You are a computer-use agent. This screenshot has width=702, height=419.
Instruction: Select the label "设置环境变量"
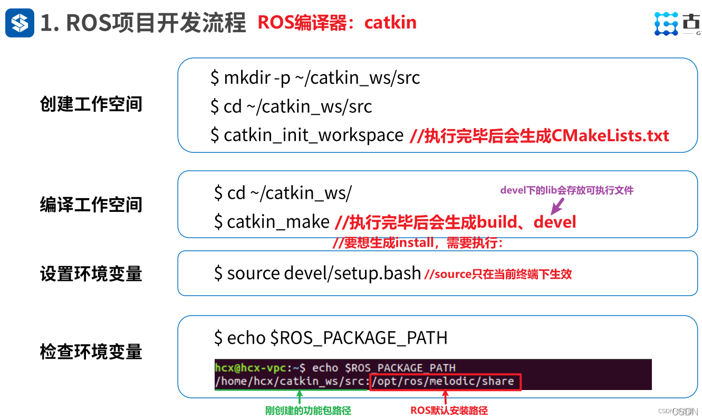tap(91, 274)
